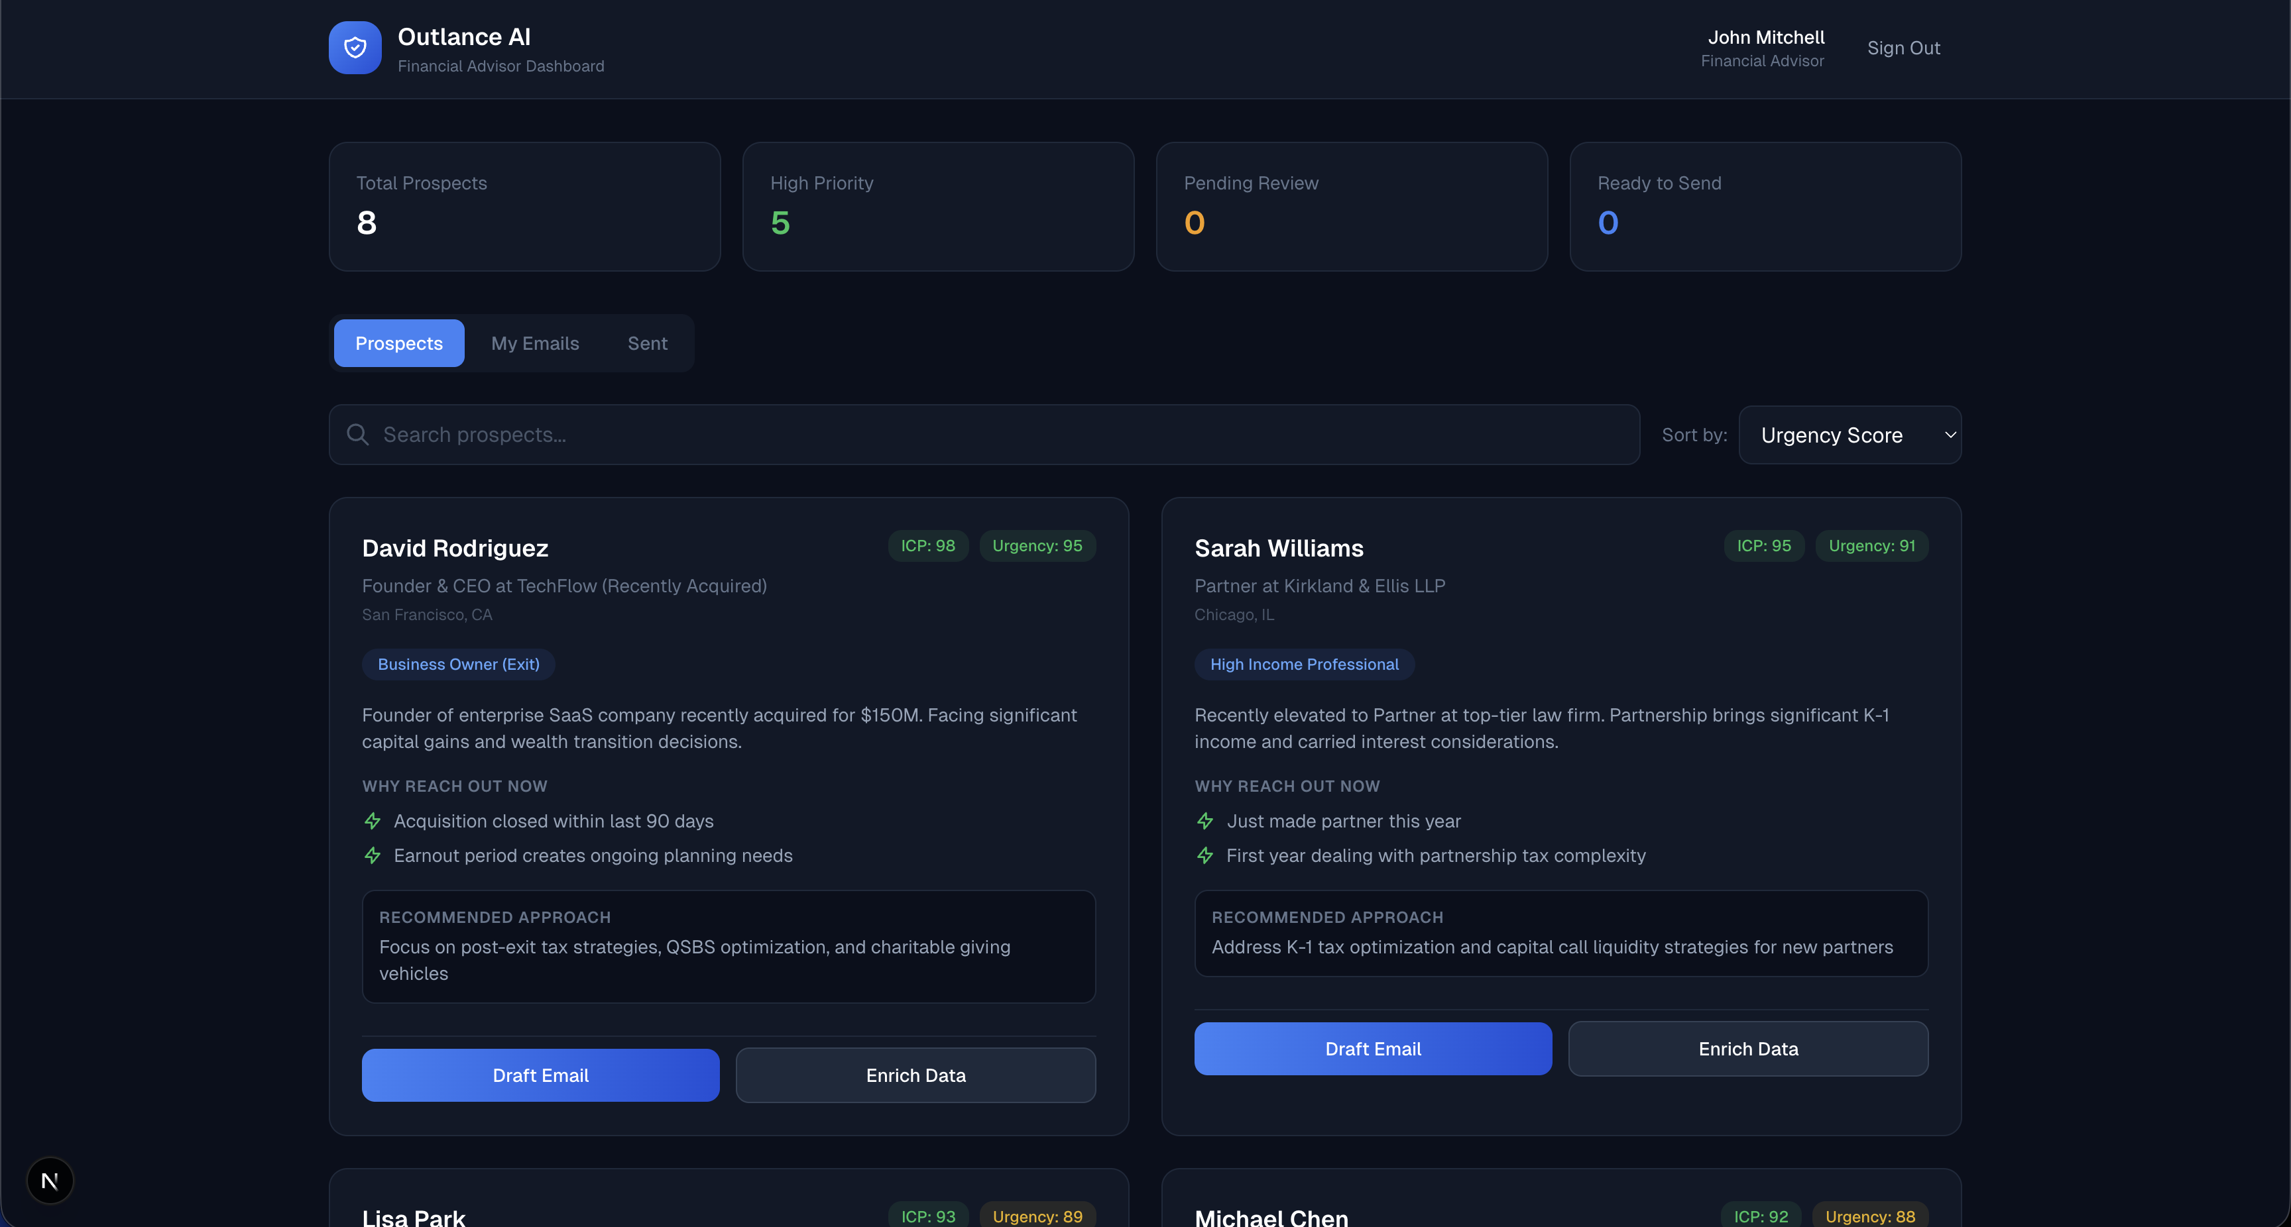Select the Prospects tab

398,343
